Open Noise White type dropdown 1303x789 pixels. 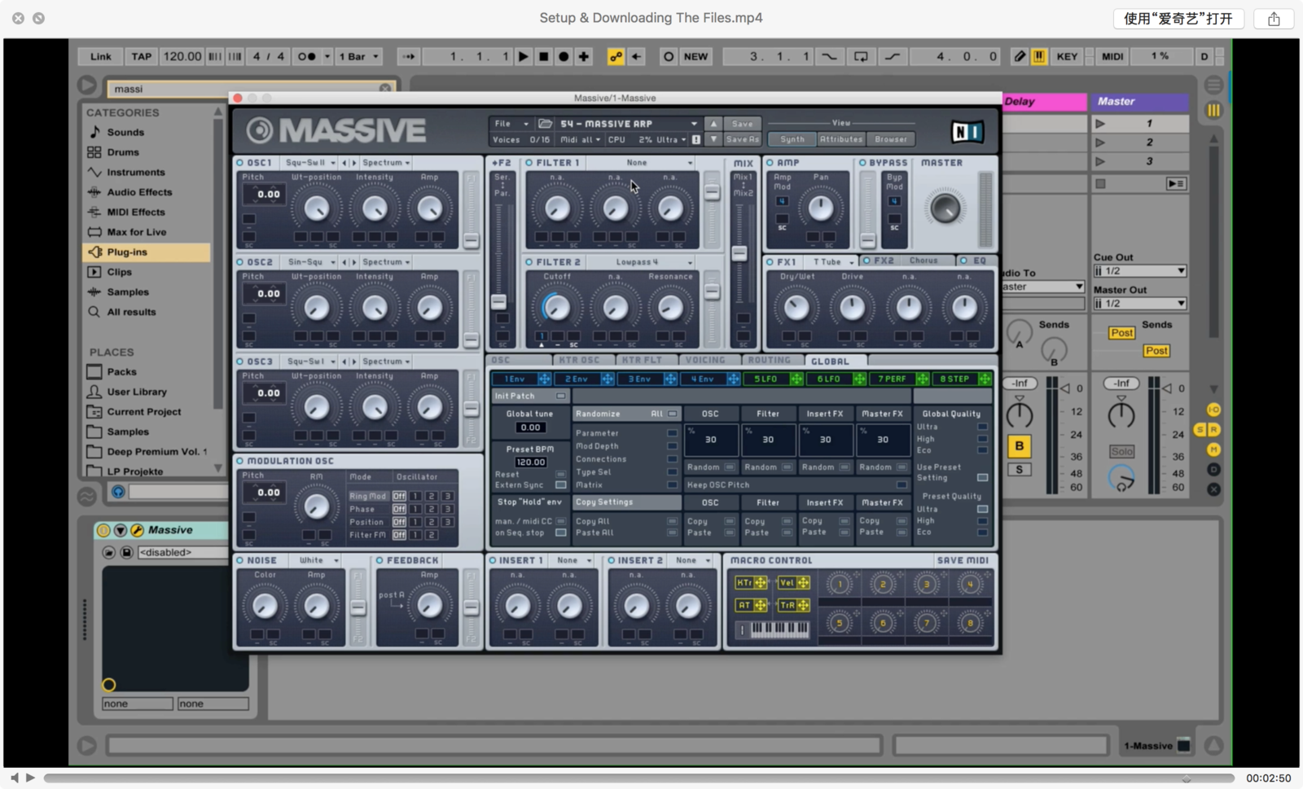[x=318, y=560]
